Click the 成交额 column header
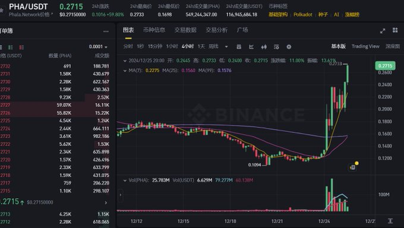This screenshot has height=228, width=404. click(102, 56)
